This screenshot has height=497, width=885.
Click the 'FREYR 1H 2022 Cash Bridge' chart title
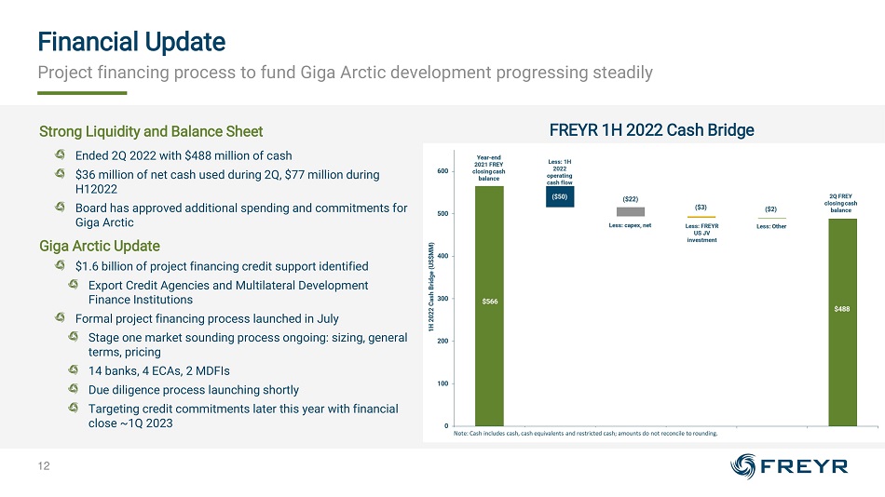[651, 130]
